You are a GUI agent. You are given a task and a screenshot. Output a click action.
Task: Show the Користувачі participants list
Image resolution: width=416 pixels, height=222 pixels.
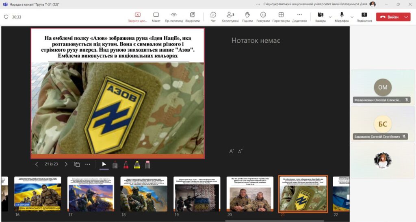pyautogui.click(x=230, y=17)
